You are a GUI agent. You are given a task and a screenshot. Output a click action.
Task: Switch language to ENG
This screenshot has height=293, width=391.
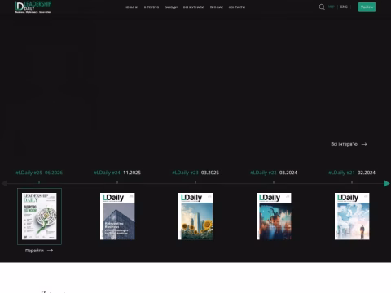tap(344, 7)
